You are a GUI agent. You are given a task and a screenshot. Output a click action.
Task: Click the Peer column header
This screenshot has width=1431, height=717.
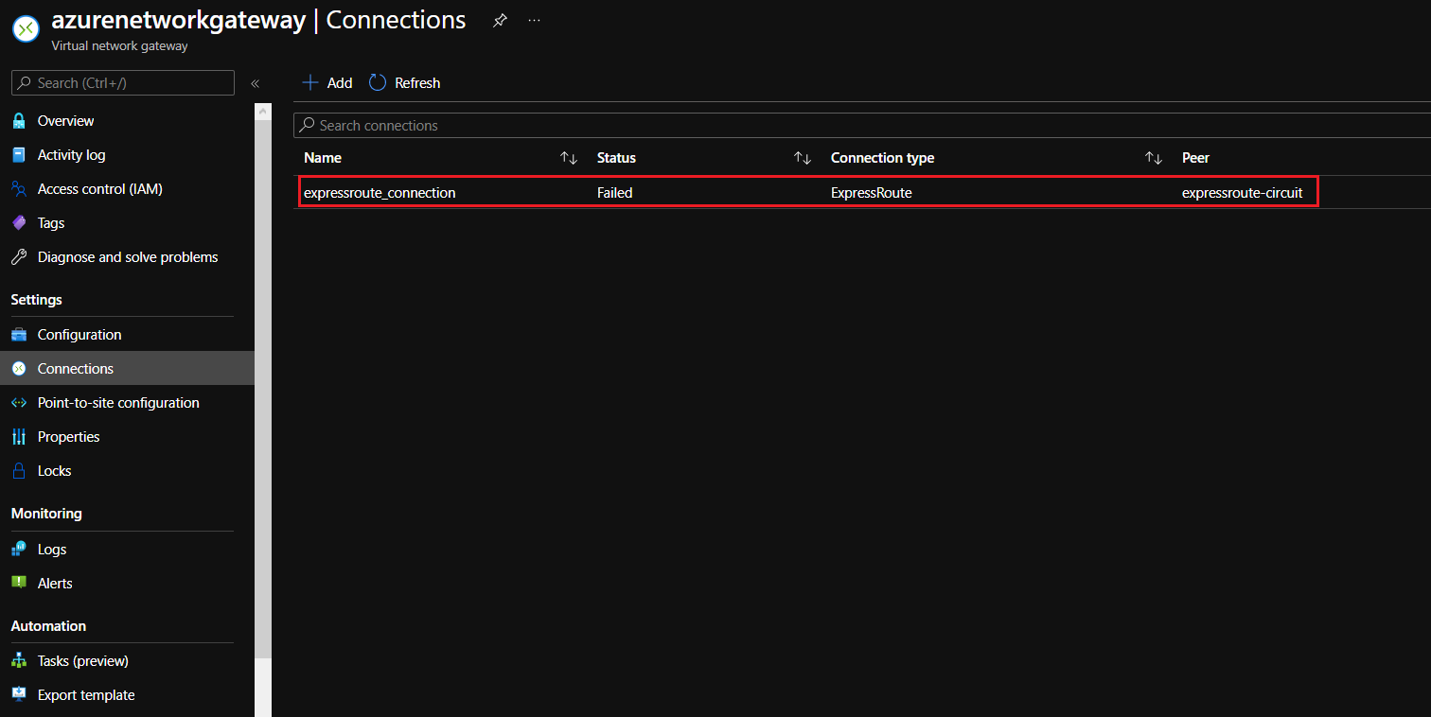(1196, 158)
